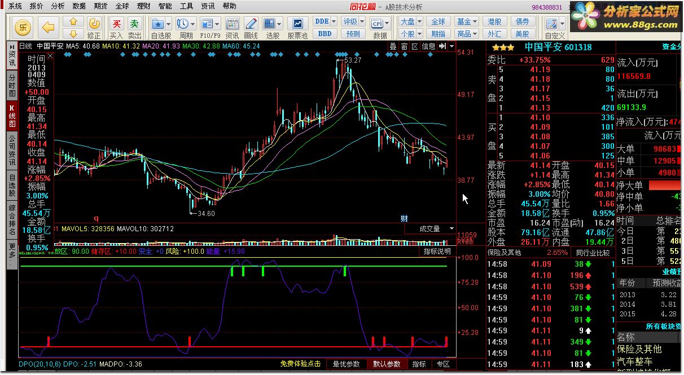Open the 股票池 stock pool icon

(297, 24)
